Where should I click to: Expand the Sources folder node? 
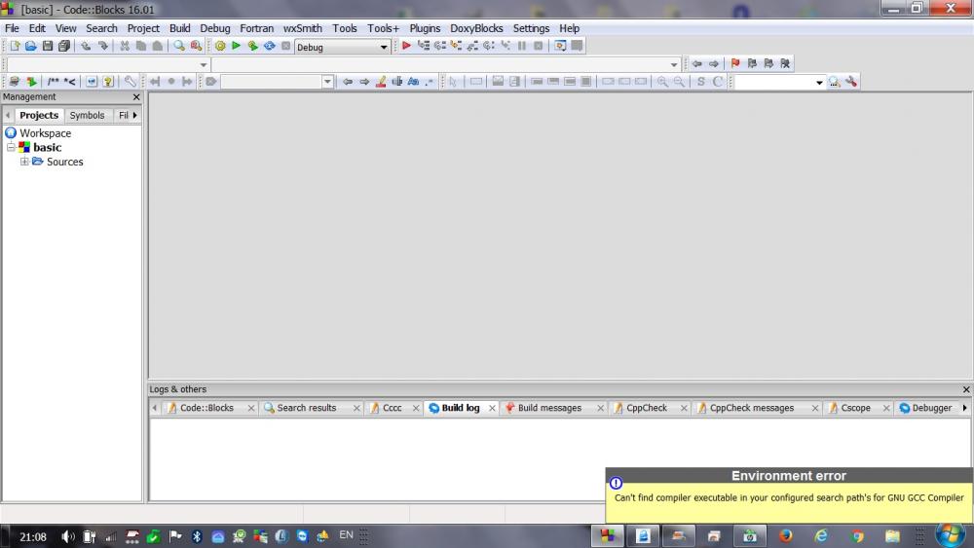point(24,162)
